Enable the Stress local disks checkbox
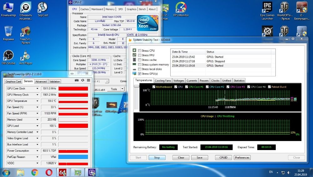 140,69
